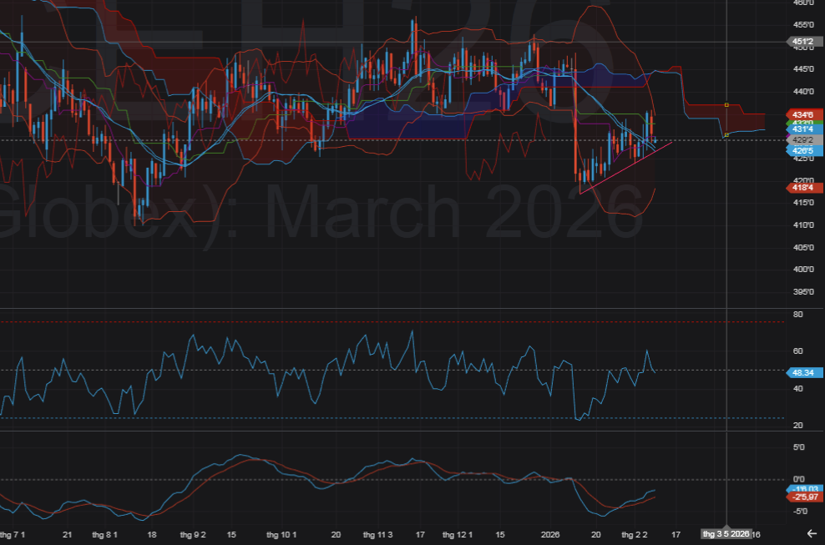This screenshot has height=545, width=825.
Task: Click the red 434'6 price label
Action: coord(805,114)
